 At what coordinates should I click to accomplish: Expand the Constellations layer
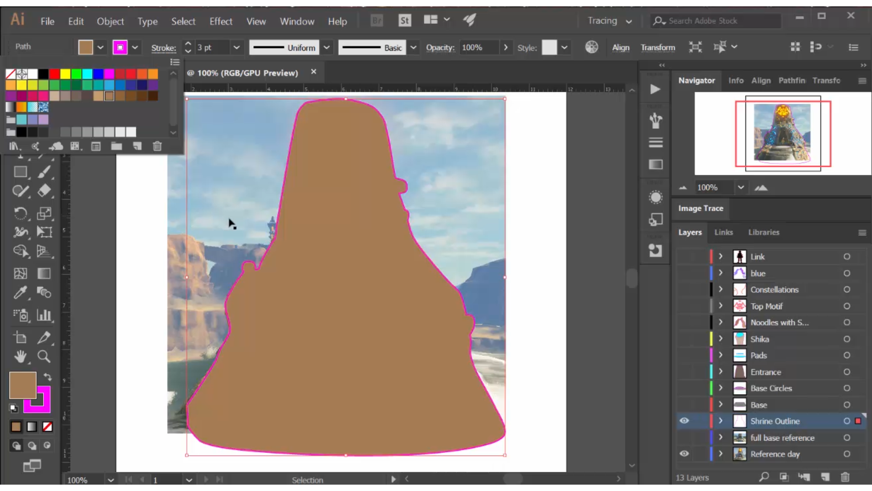coord(720,289)
